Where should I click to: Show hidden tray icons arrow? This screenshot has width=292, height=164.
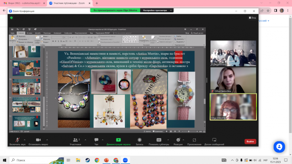pos(232,160)
